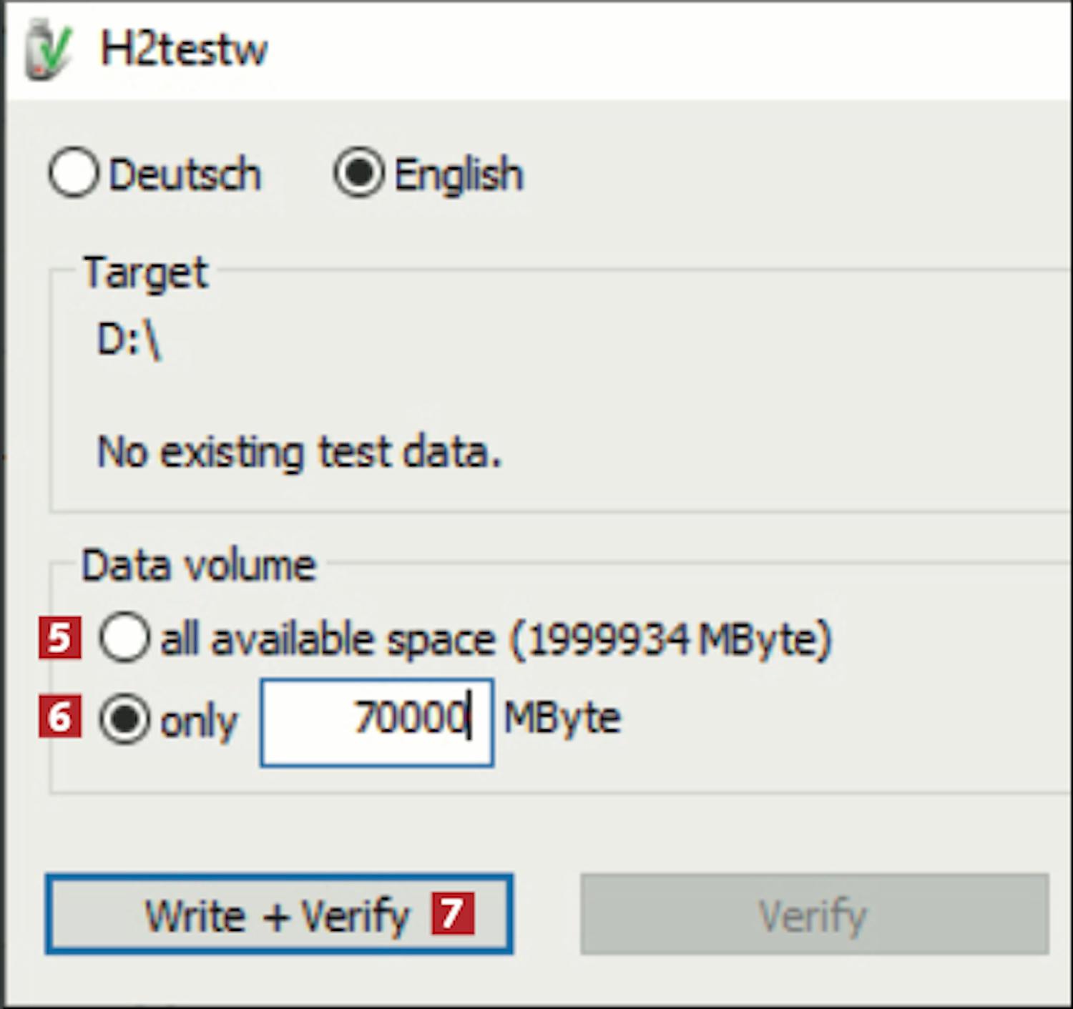Click the H2testw app icon in title bar
Image resolution: width=1073 pixels, height=1009 pixels.
coord(46,49)
